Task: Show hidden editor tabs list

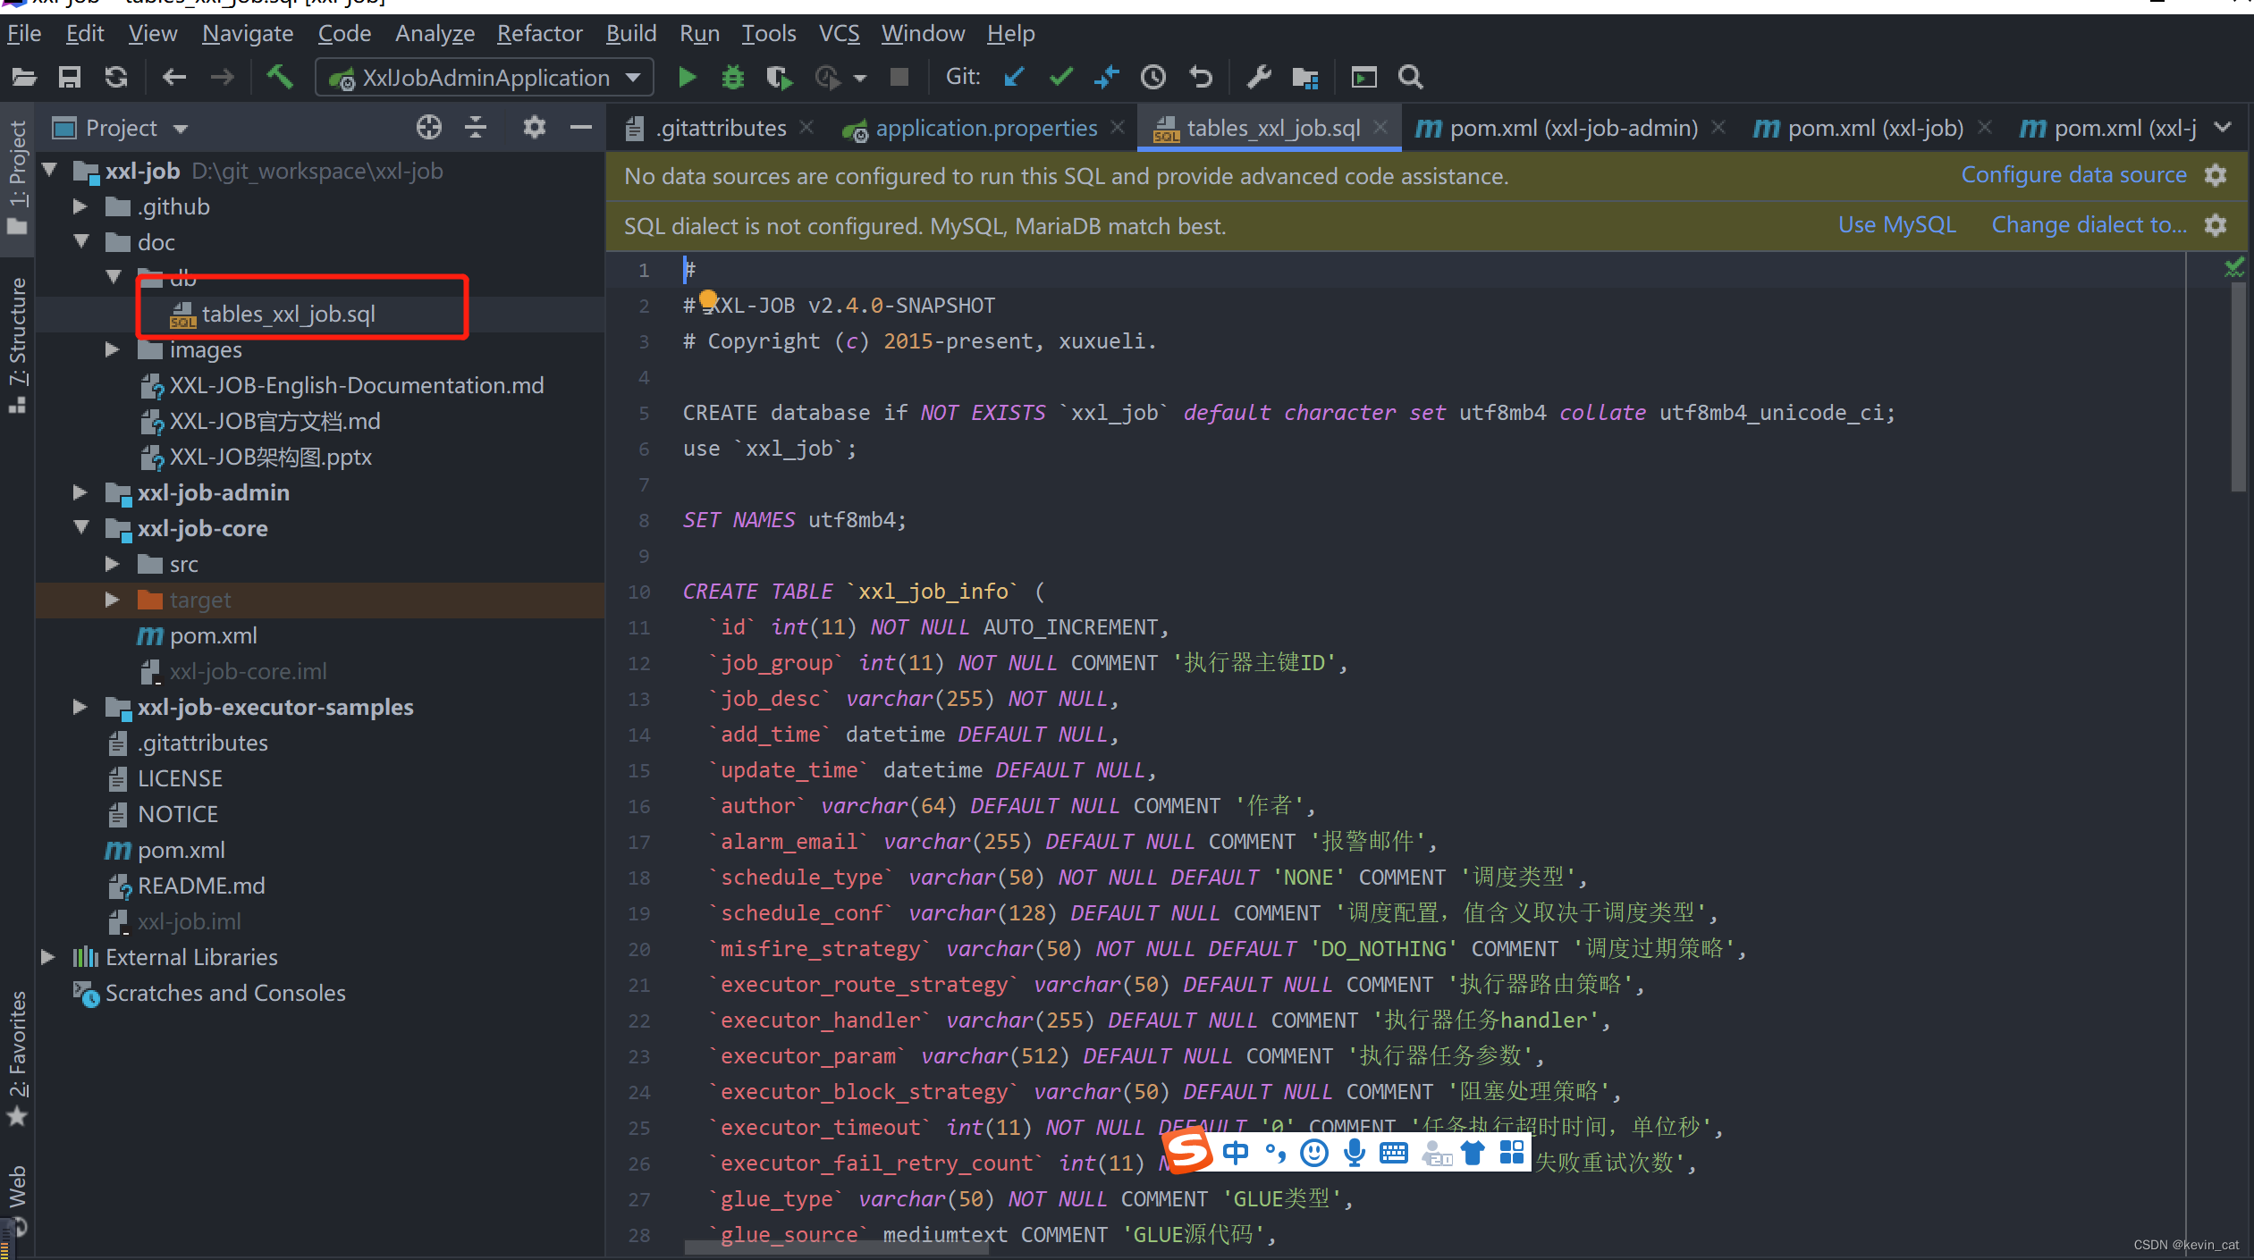Action: [x=2224, y=128]
